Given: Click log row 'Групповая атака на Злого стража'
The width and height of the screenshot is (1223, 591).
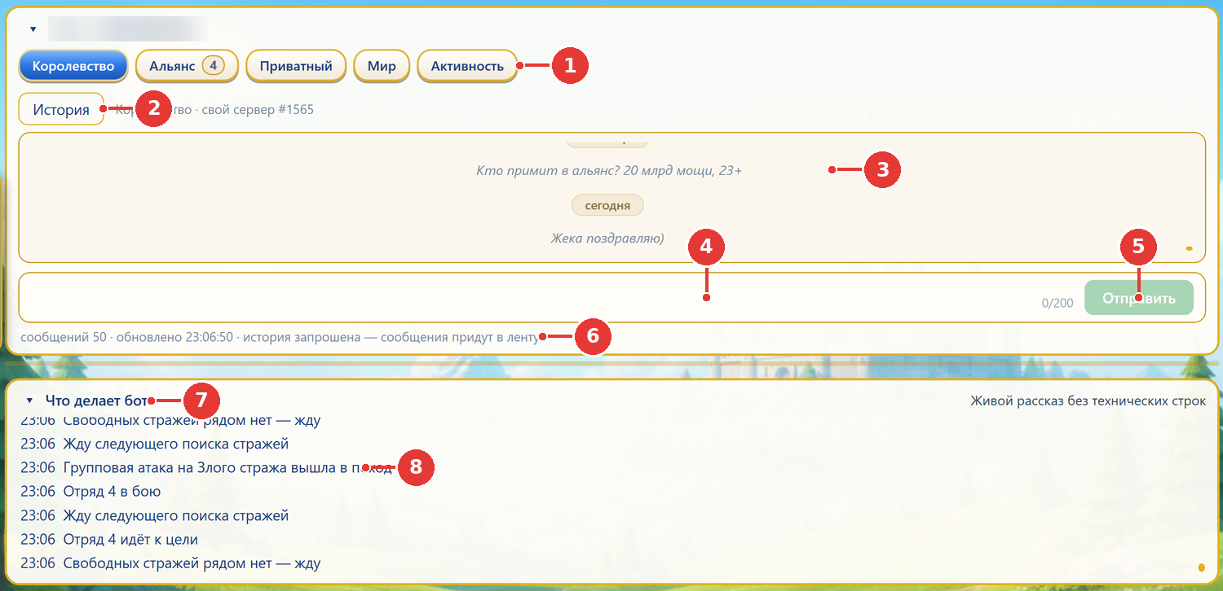Looking at the screenshot, I should [x=206, y=468].
